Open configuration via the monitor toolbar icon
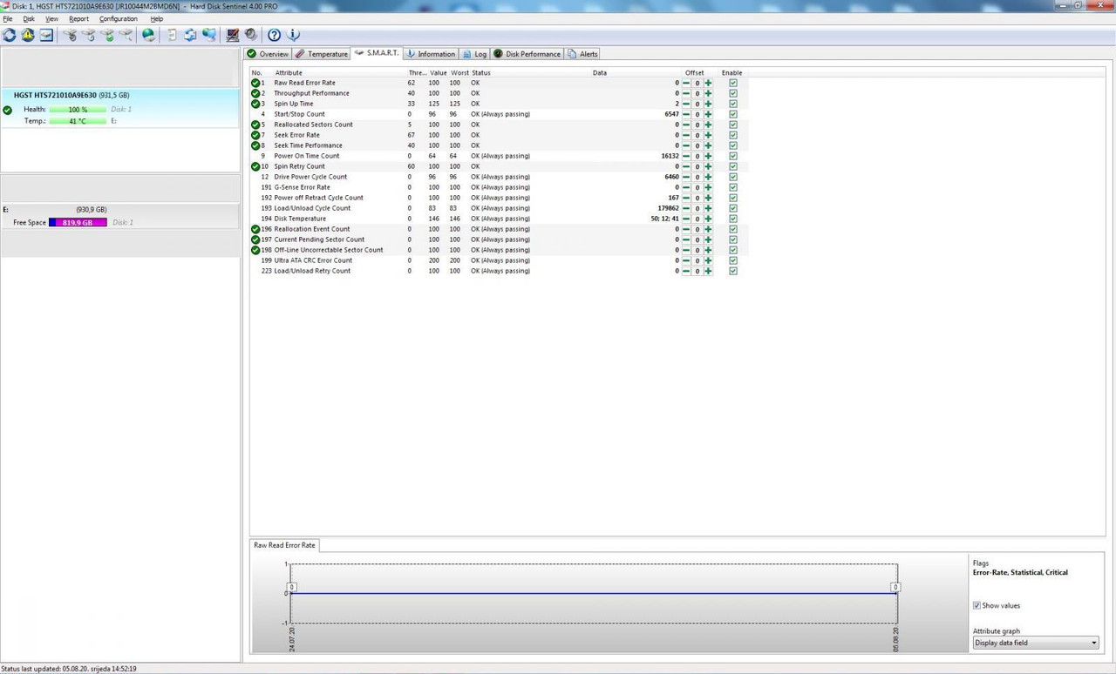This screenshot has width=1116, height=674. pyautogui.click(x=233, y=35)
